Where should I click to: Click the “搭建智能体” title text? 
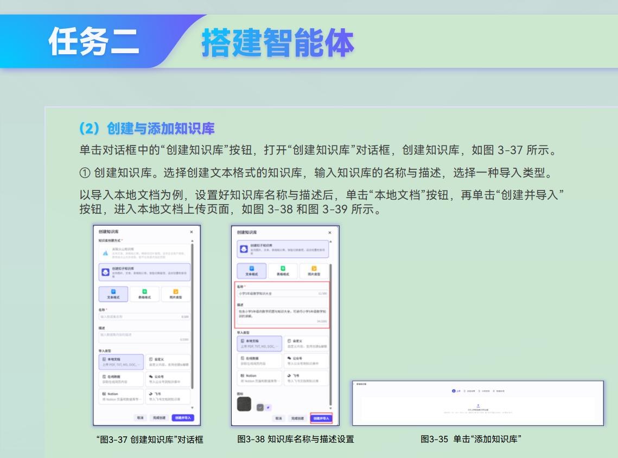[278, 42]
